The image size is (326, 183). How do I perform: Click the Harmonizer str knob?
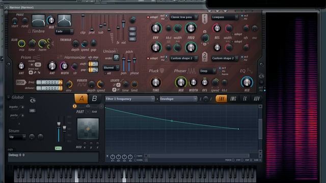(75, 67)
